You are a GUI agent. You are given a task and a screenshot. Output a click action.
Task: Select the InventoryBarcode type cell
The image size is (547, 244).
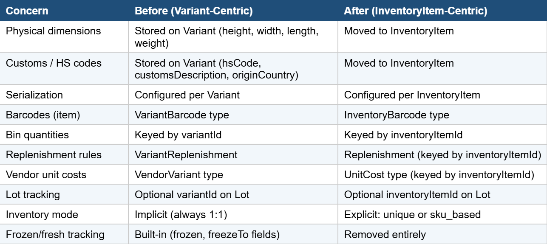(x=442, y=115)
